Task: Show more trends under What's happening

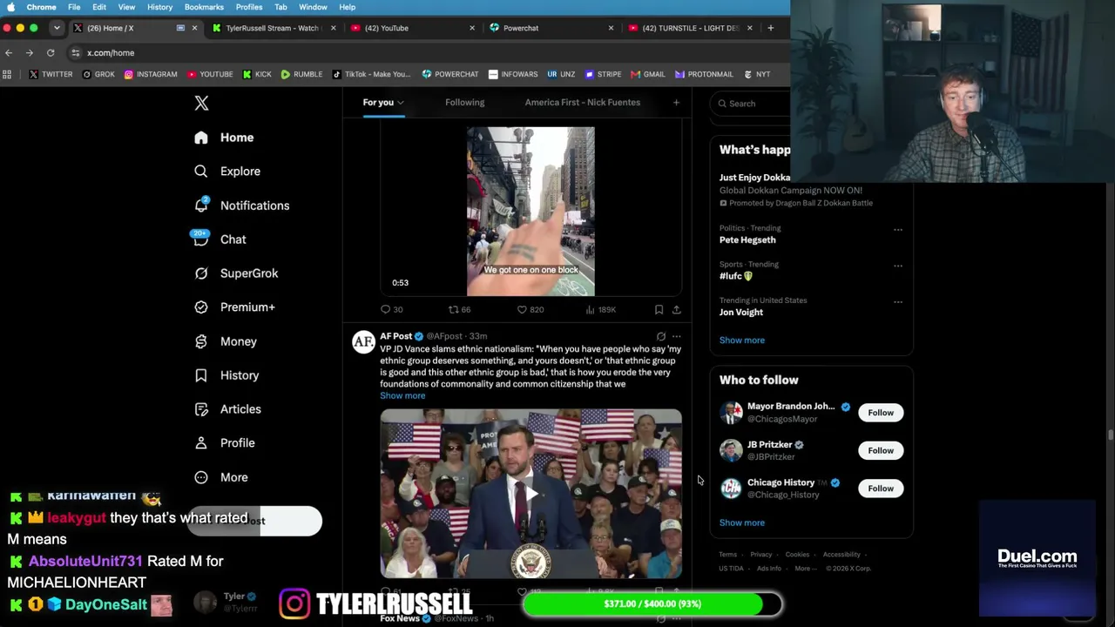Action: (742, 340)
